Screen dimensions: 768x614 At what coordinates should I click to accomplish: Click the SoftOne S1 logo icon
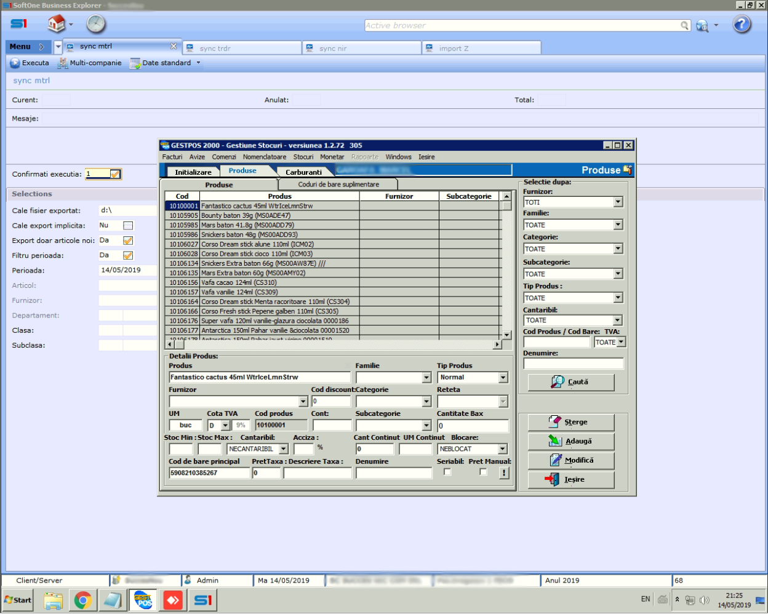pos(19,24)
